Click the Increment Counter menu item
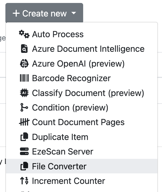The image size is (162, 192). pyautogui.click(x=68, y=181)
